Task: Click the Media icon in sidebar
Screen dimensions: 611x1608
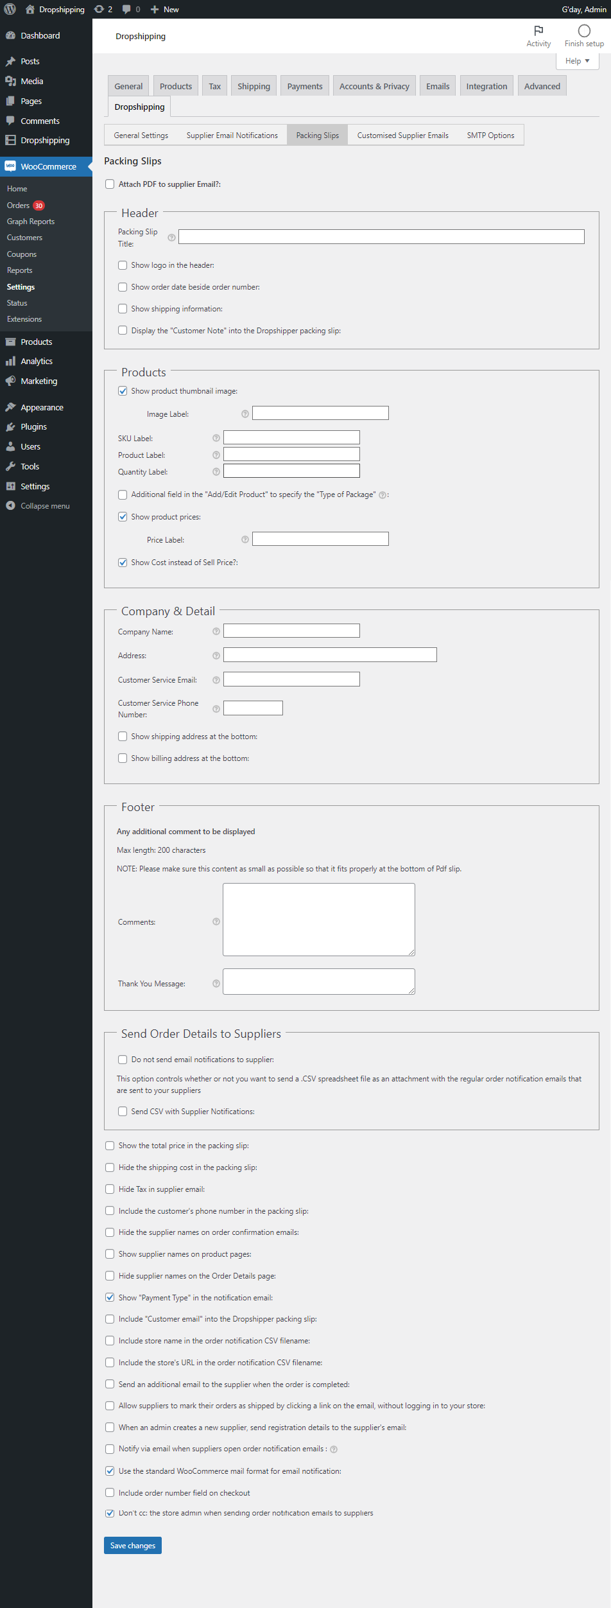Action: pos(10,81)
